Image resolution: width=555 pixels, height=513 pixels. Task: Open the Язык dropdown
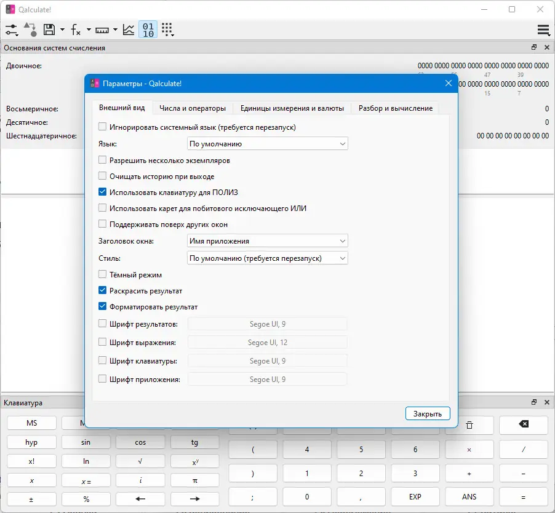click(267, 144)
